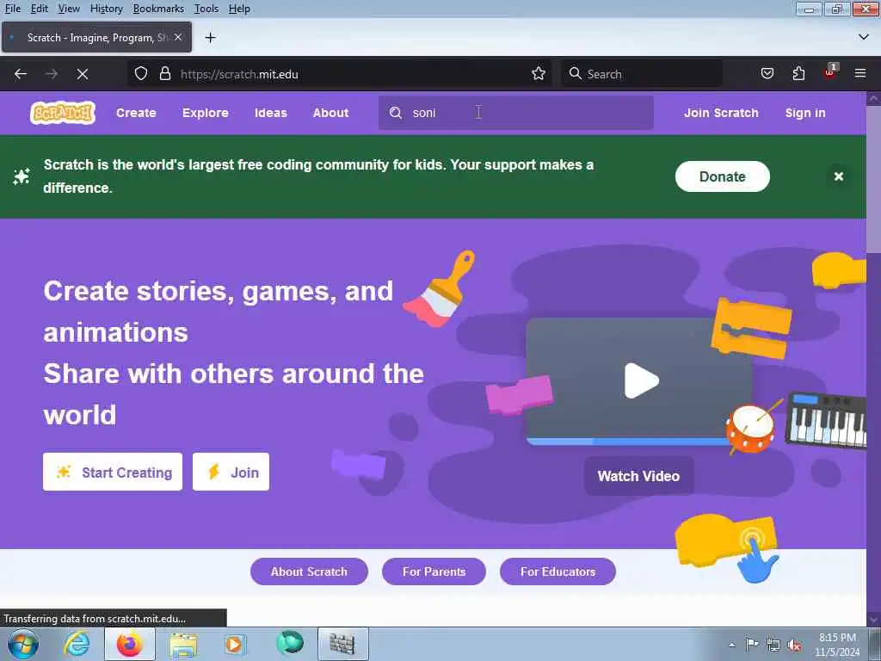Open Ideas in Scratch navigation
Screen dimensions: 881x661
271,113
